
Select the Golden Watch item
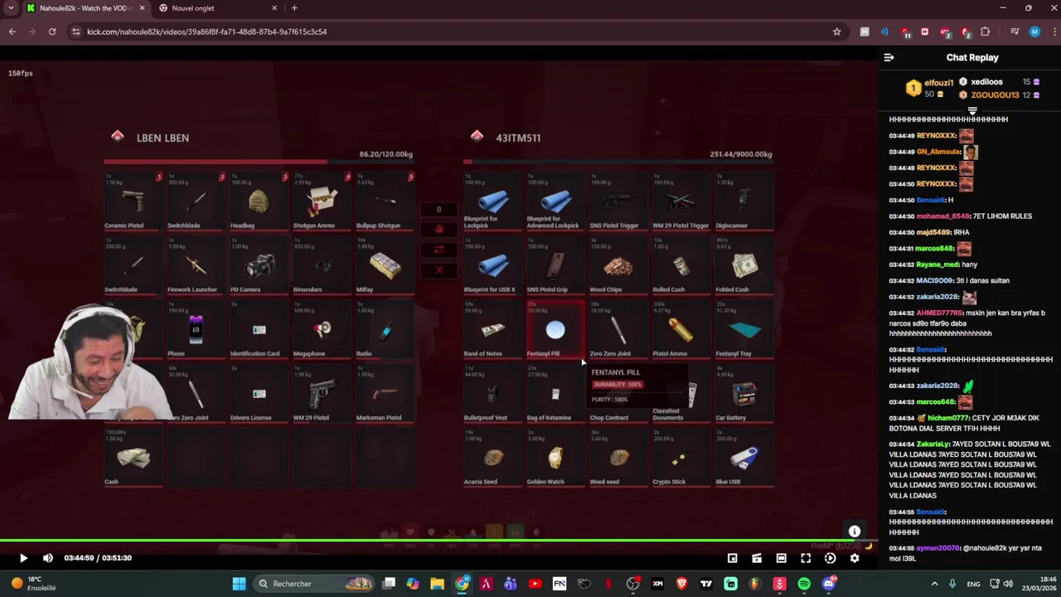(555, 457)
